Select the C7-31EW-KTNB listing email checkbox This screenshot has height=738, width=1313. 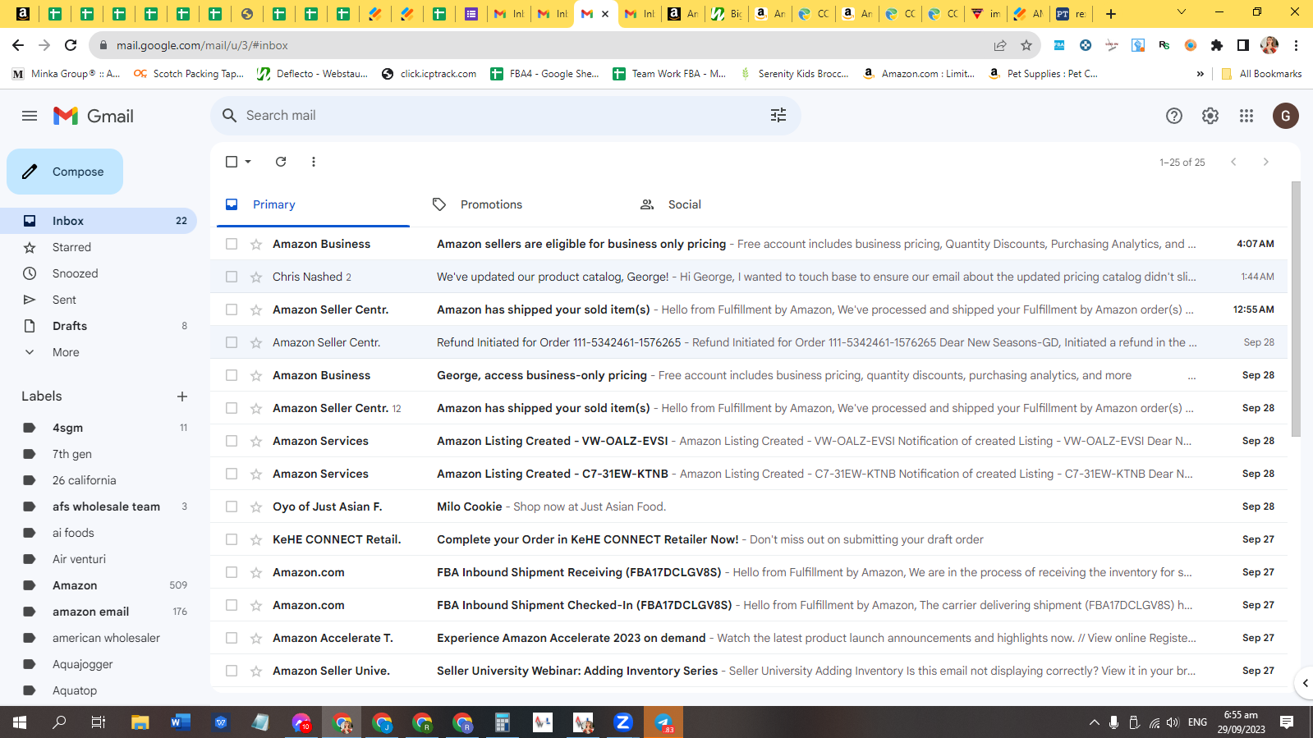pyautogui.click(x=232, y=474)
